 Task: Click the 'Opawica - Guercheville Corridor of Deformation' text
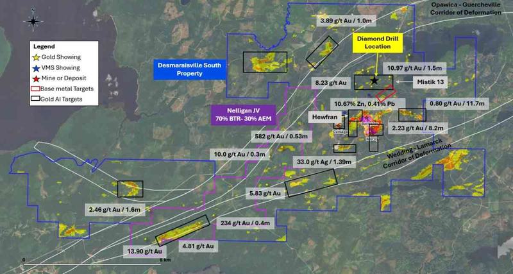click(466, 8)
